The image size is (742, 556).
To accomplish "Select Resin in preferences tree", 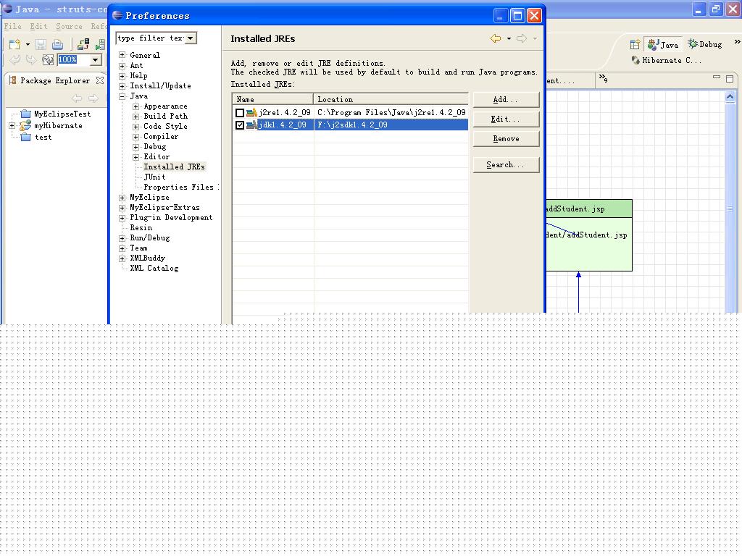I will pyautogui.click(x=141, y=227).
